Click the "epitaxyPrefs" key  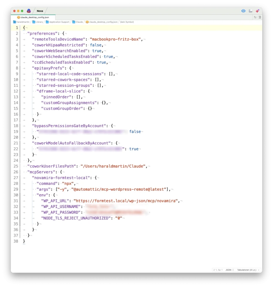click(48, 68)
